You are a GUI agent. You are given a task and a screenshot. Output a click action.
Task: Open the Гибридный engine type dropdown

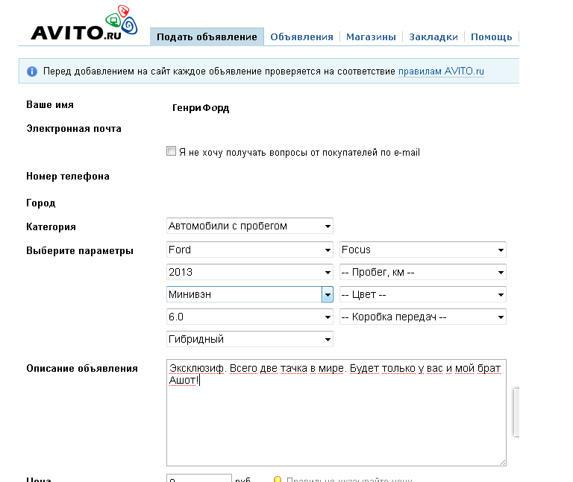[250, 339]
